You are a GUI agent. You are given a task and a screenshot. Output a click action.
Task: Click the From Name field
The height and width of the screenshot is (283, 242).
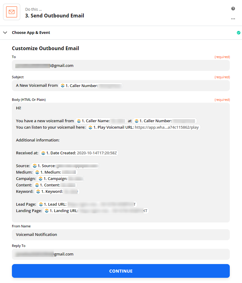tap(121, 235)
